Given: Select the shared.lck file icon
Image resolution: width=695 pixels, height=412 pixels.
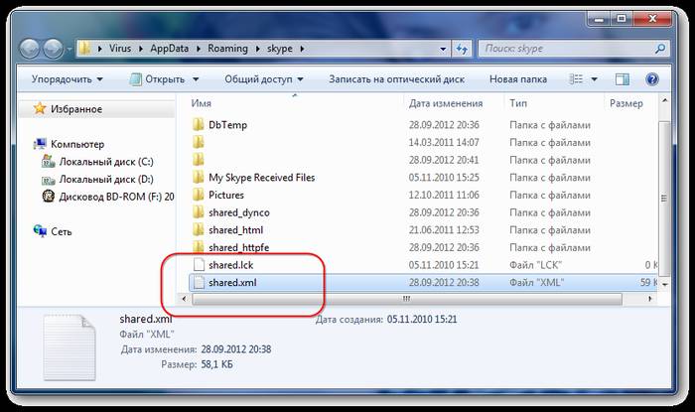Looking at the screenshot, I should (198, 265).
